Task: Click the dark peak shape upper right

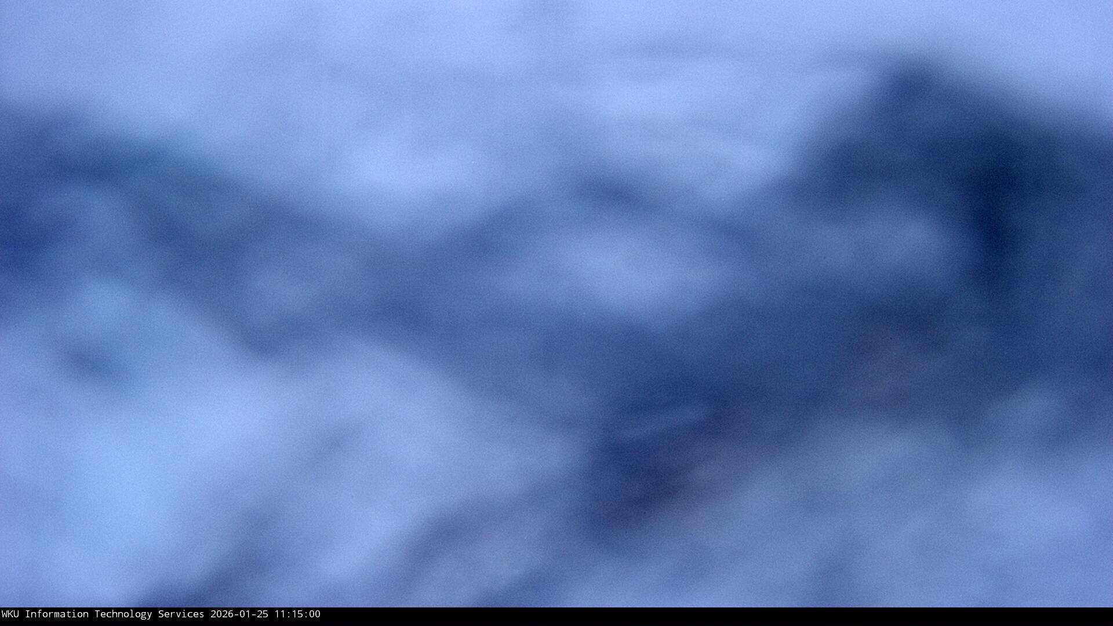Action: pyautogui.click(x=916, y=93)
